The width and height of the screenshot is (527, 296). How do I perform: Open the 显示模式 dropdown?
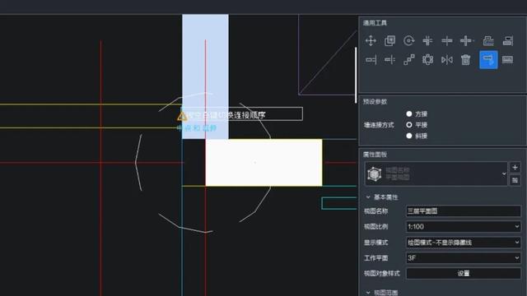464,243
